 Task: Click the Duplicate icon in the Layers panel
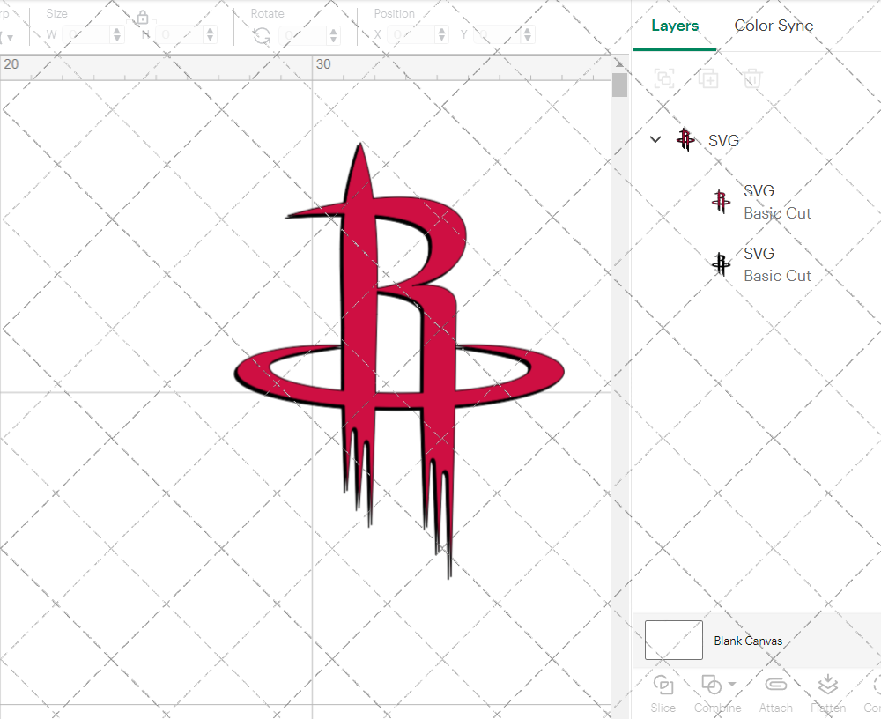[x=708, y=78]
